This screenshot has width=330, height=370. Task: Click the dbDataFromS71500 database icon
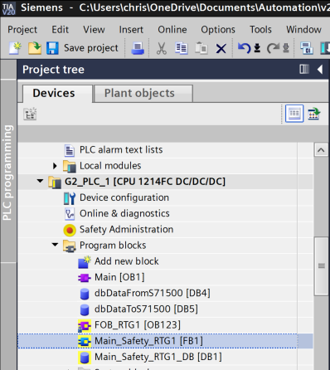pos(85,294)
